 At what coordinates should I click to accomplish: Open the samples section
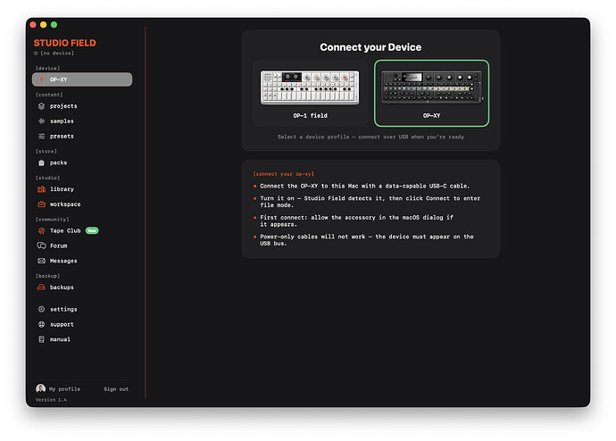(x=82, y=121)
